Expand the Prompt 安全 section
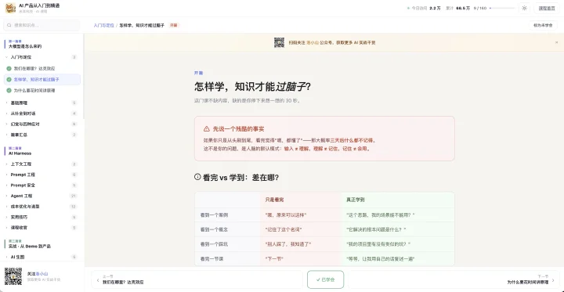 click(42, 186)
